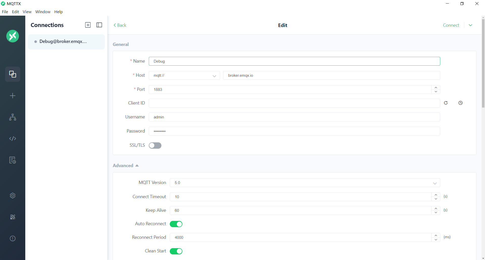Screen dimensions: 485x260
Task: Click the new connection plus icon in sidebar
Action: point(13,96)
